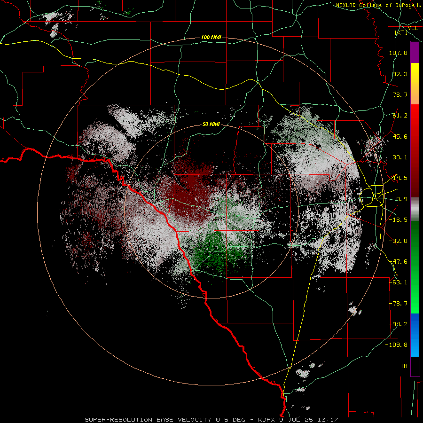Click the 14.5 velocity scale value

(400, 178)
